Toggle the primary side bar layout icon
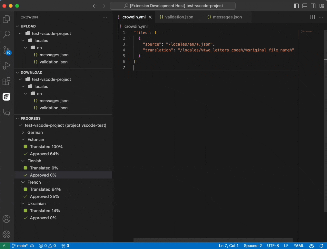This screenshot has width=327, height=249. (296, 6)
